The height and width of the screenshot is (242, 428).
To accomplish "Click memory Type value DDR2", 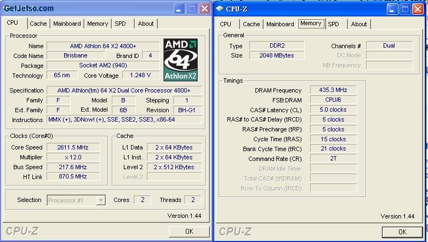I will [x=277, y=46].
